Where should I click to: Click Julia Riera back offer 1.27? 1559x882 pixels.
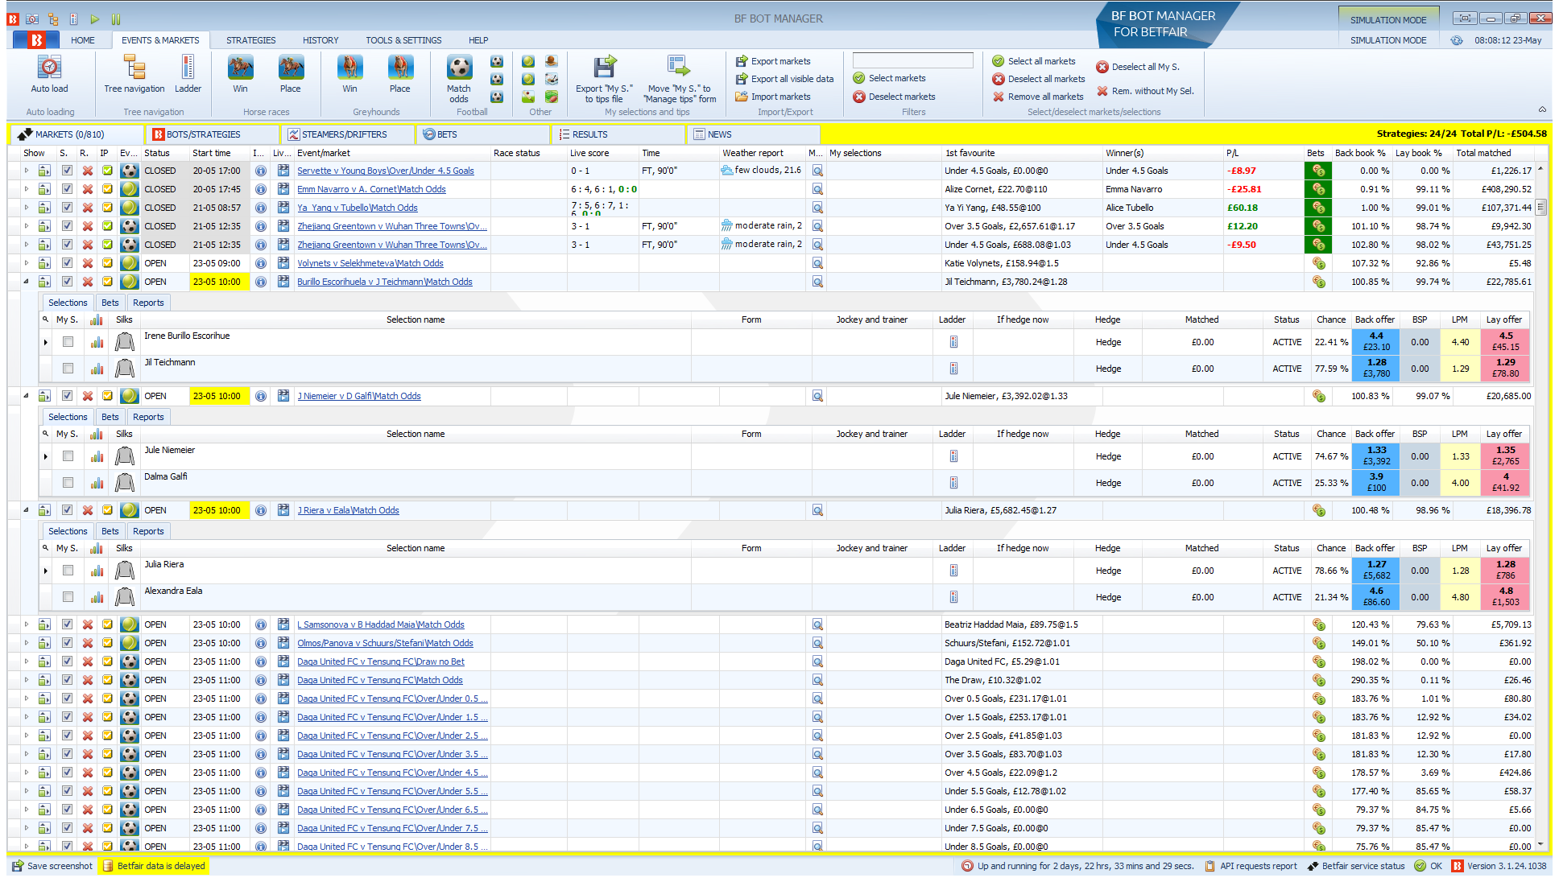pyautogui.click(x=1376, y=571)
